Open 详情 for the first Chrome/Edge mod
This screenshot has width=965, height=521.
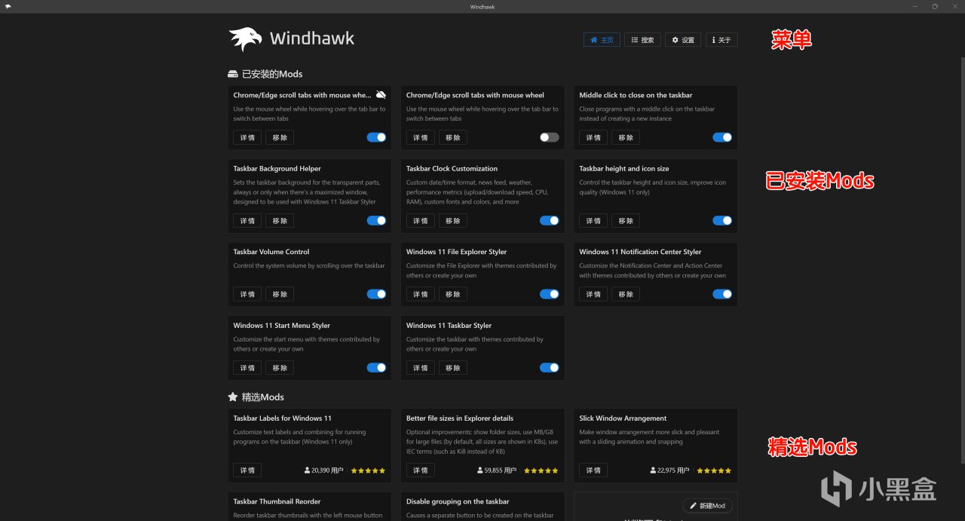click(247, 137)
